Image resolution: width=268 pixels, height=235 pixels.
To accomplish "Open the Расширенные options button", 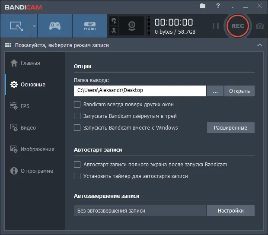I will click(x=230, y=127).
